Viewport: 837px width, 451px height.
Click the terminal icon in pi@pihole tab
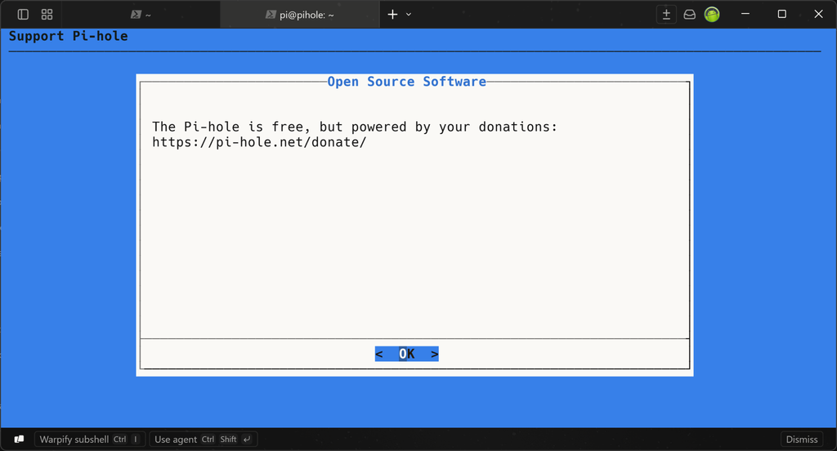point(271,15)
